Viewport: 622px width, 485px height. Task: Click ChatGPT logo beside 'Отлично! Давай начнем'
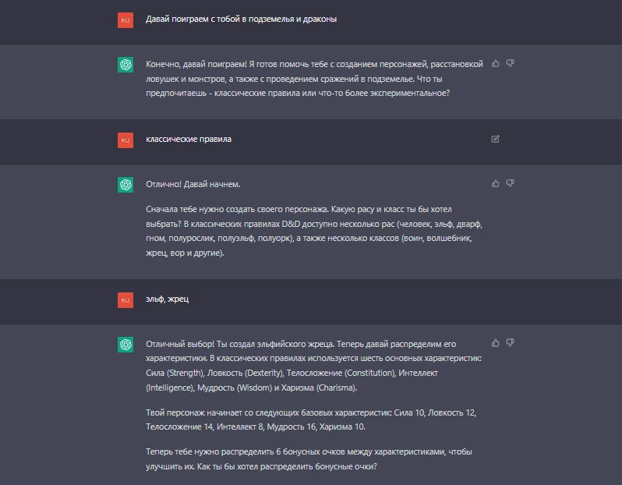pyautogui.click(x=125, y=185)
